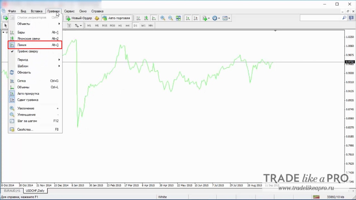Select the arrows drawing tool icon

[x=77, y=26]
